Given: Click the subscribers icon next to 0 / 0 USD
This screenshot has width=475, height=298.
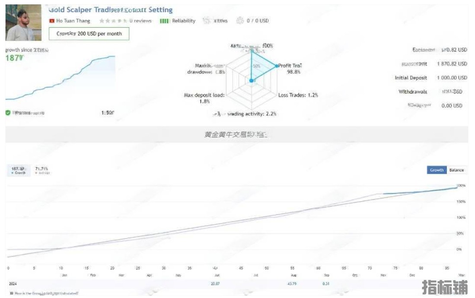Looking at the screenshot, I should click(x=240, y=21).
